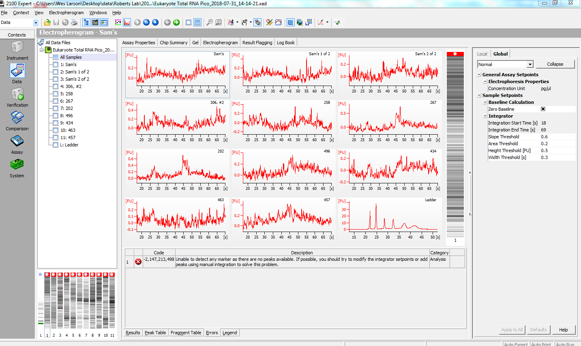Open the Normal setpoints mode dropdown
Viewport: 581px width, 346px height.
(x=530, y=64)
